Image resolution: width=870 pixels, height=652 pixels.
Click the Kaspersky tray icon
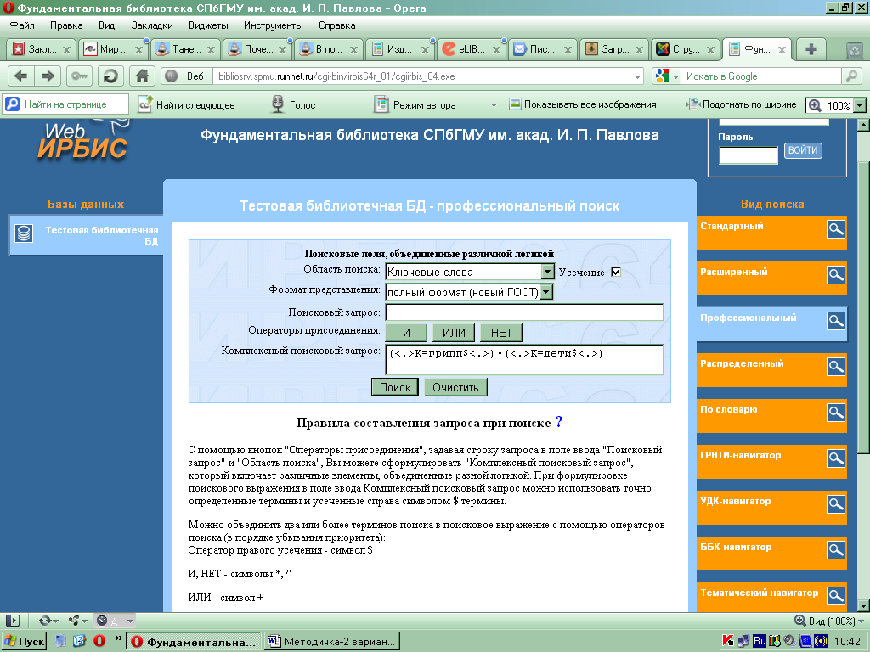tap(728, 642)
